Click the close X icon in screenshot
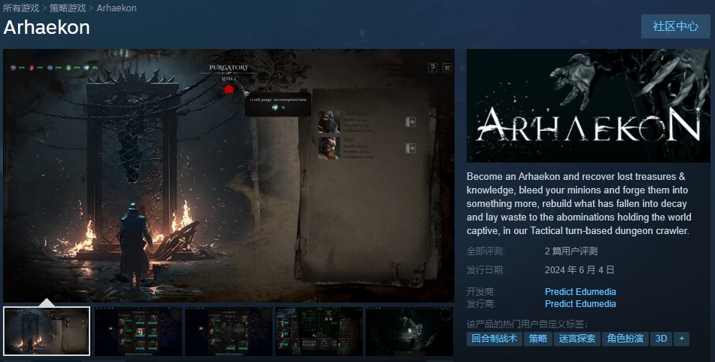Screen dimensions: 715x362 click(x=447, y=68)
